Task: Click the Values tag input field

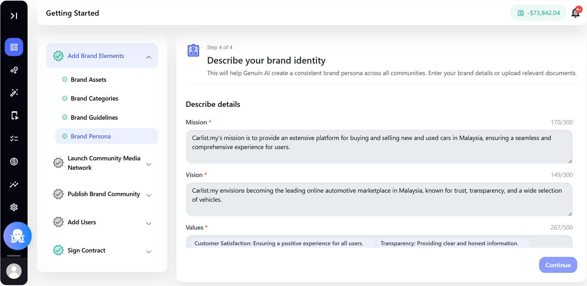Action: 379,242
